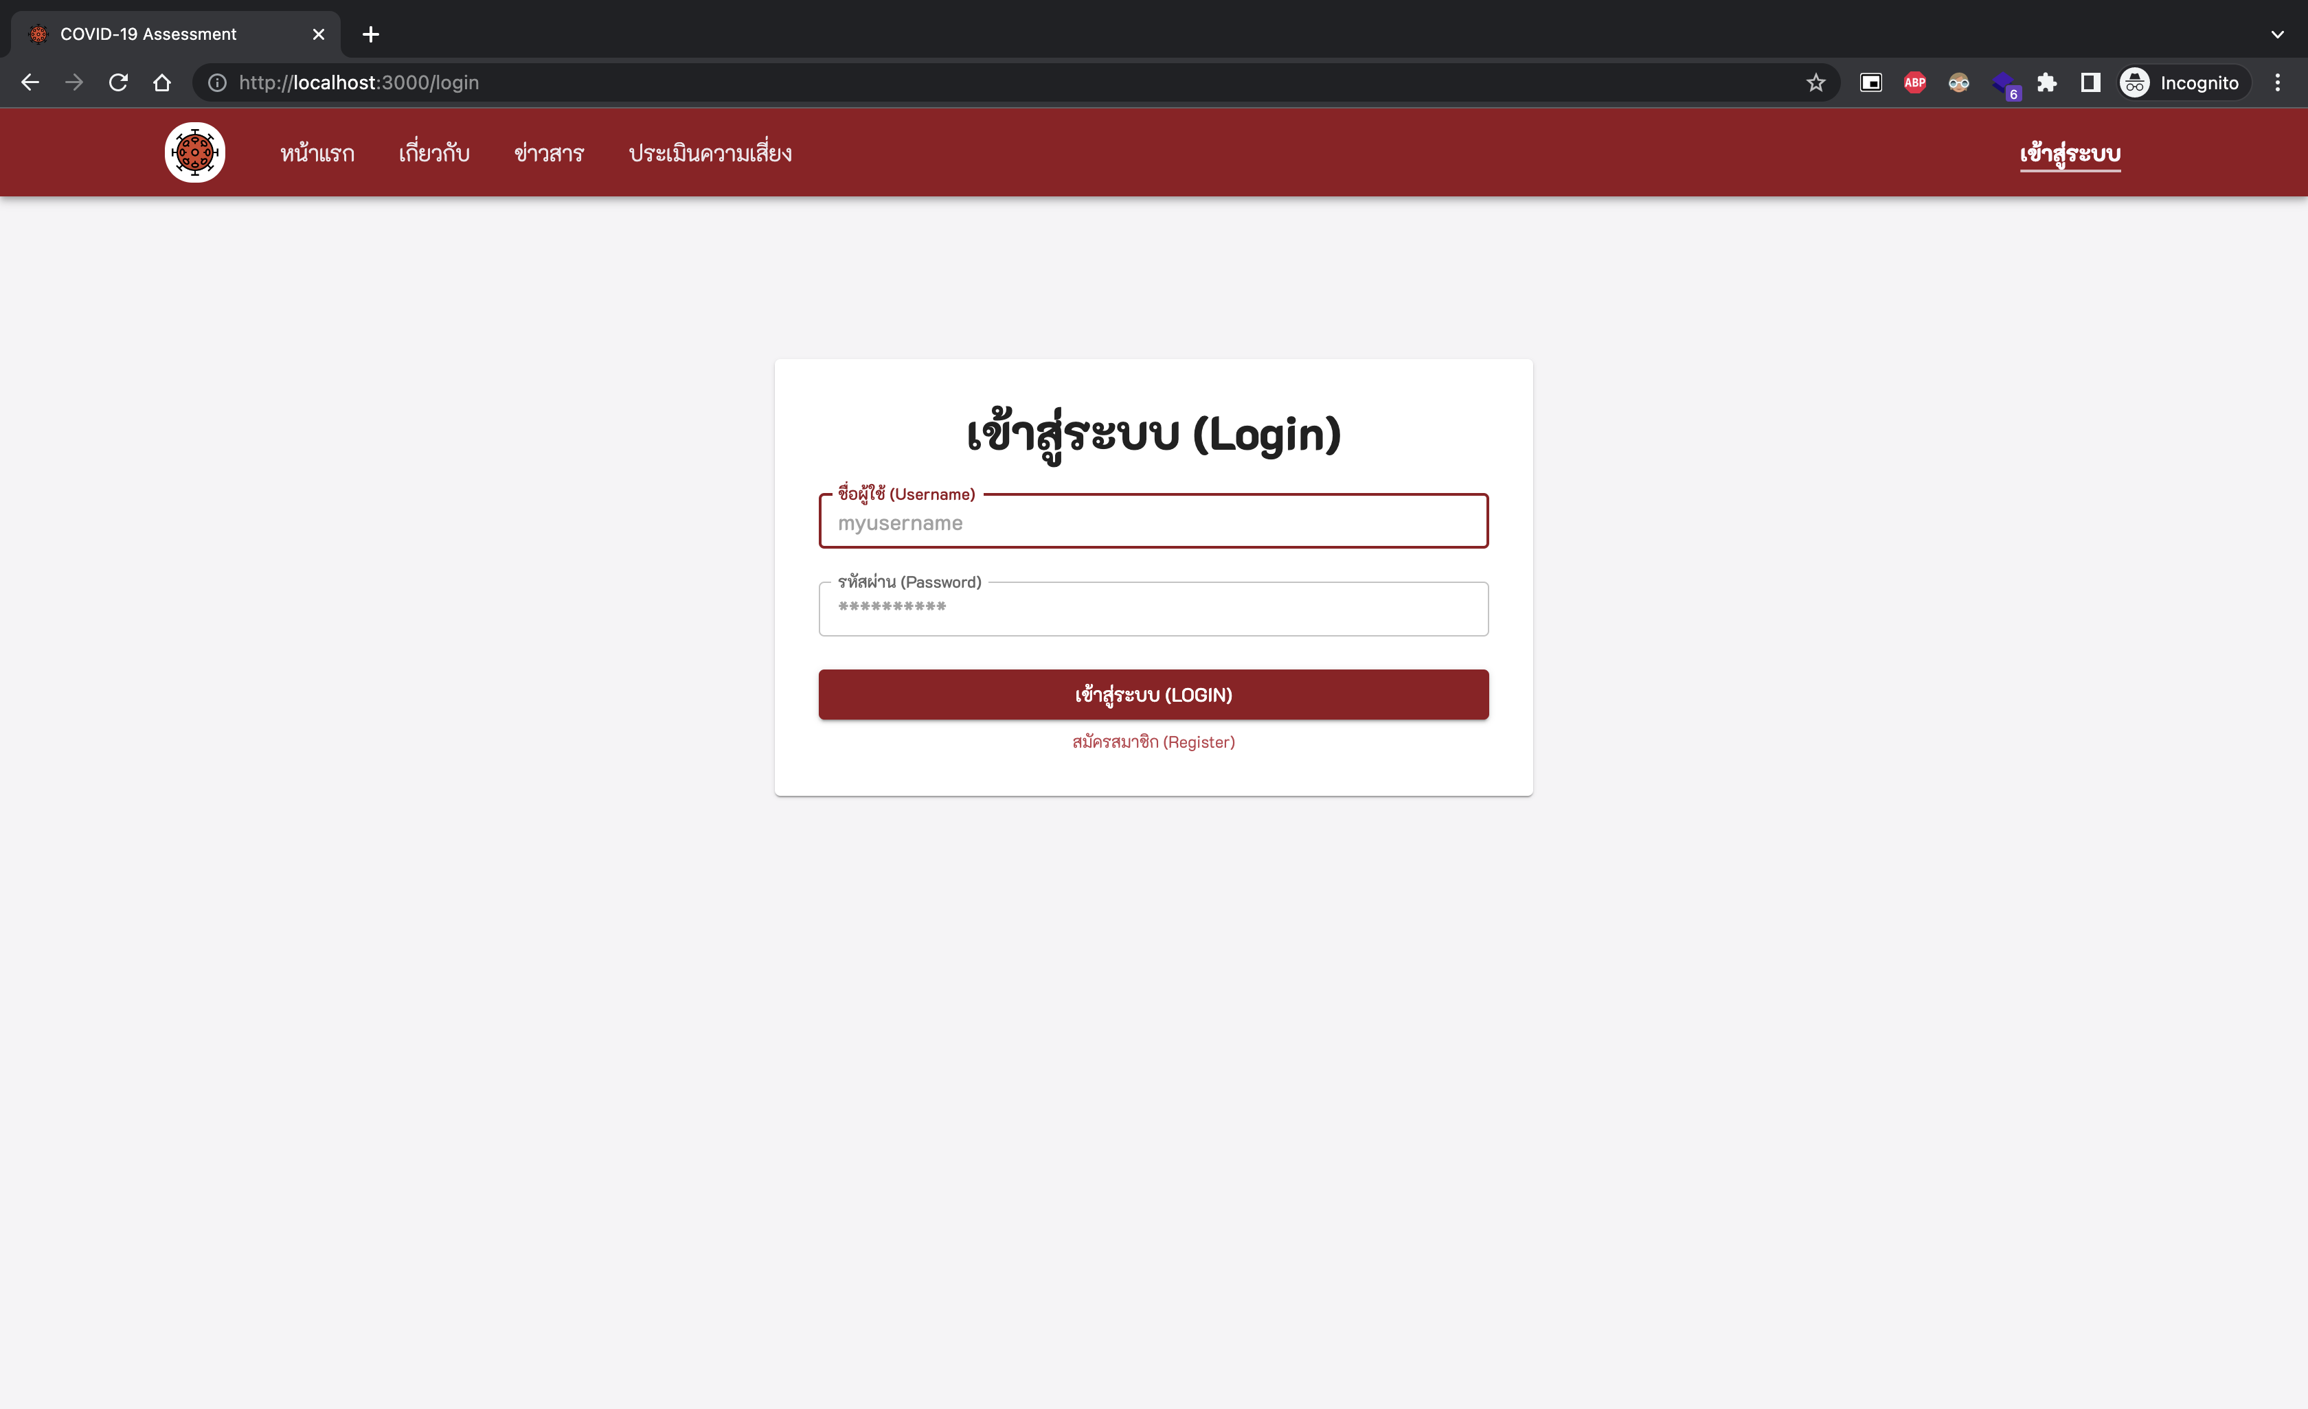2308x1409 pixels.
Task: View site information icon in address bar
Action: click(x=217, y=82)
